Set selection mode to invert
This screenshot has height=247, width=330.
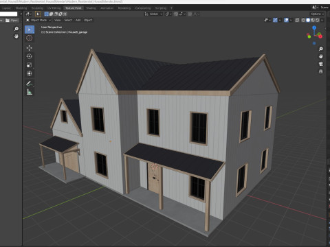(x=60, y=14)
